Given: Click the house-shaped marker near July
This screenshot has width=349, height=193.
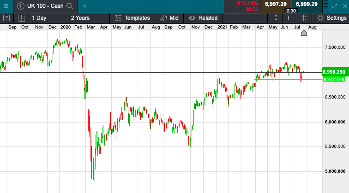Looking at the screenshot, I should click(304, 33).
